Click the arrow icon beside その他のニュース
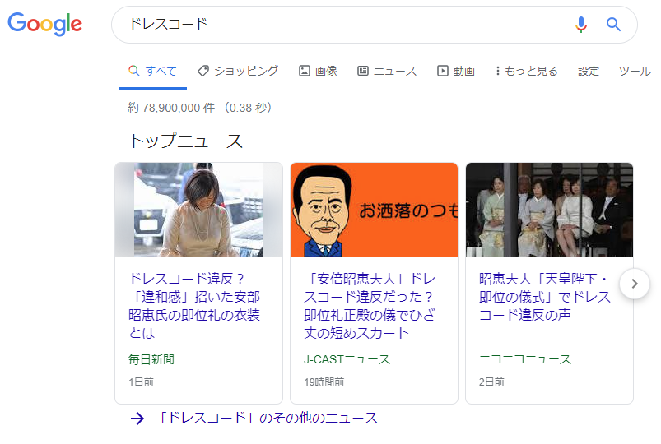Viewport: 661px width, 444px height. point(137,419)
